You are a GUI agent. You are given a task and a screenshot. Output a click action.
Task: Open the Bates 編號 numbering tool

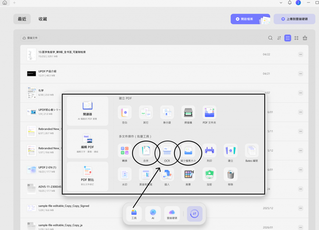tap(252, 151)
